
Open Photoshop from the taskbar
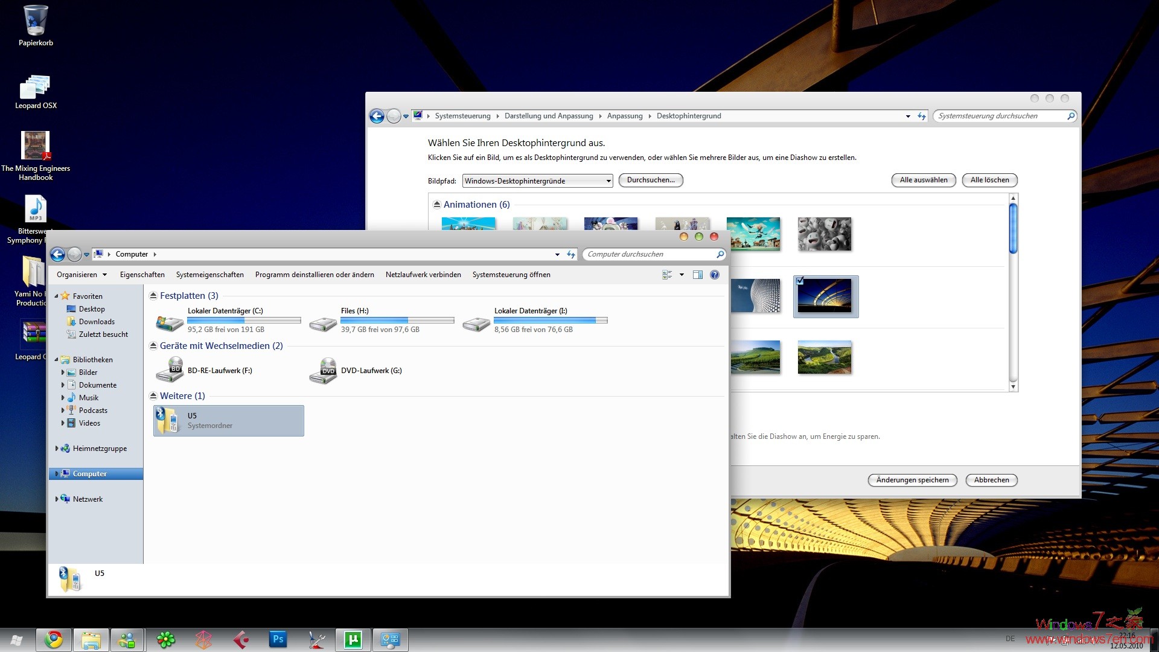point(278,639)
